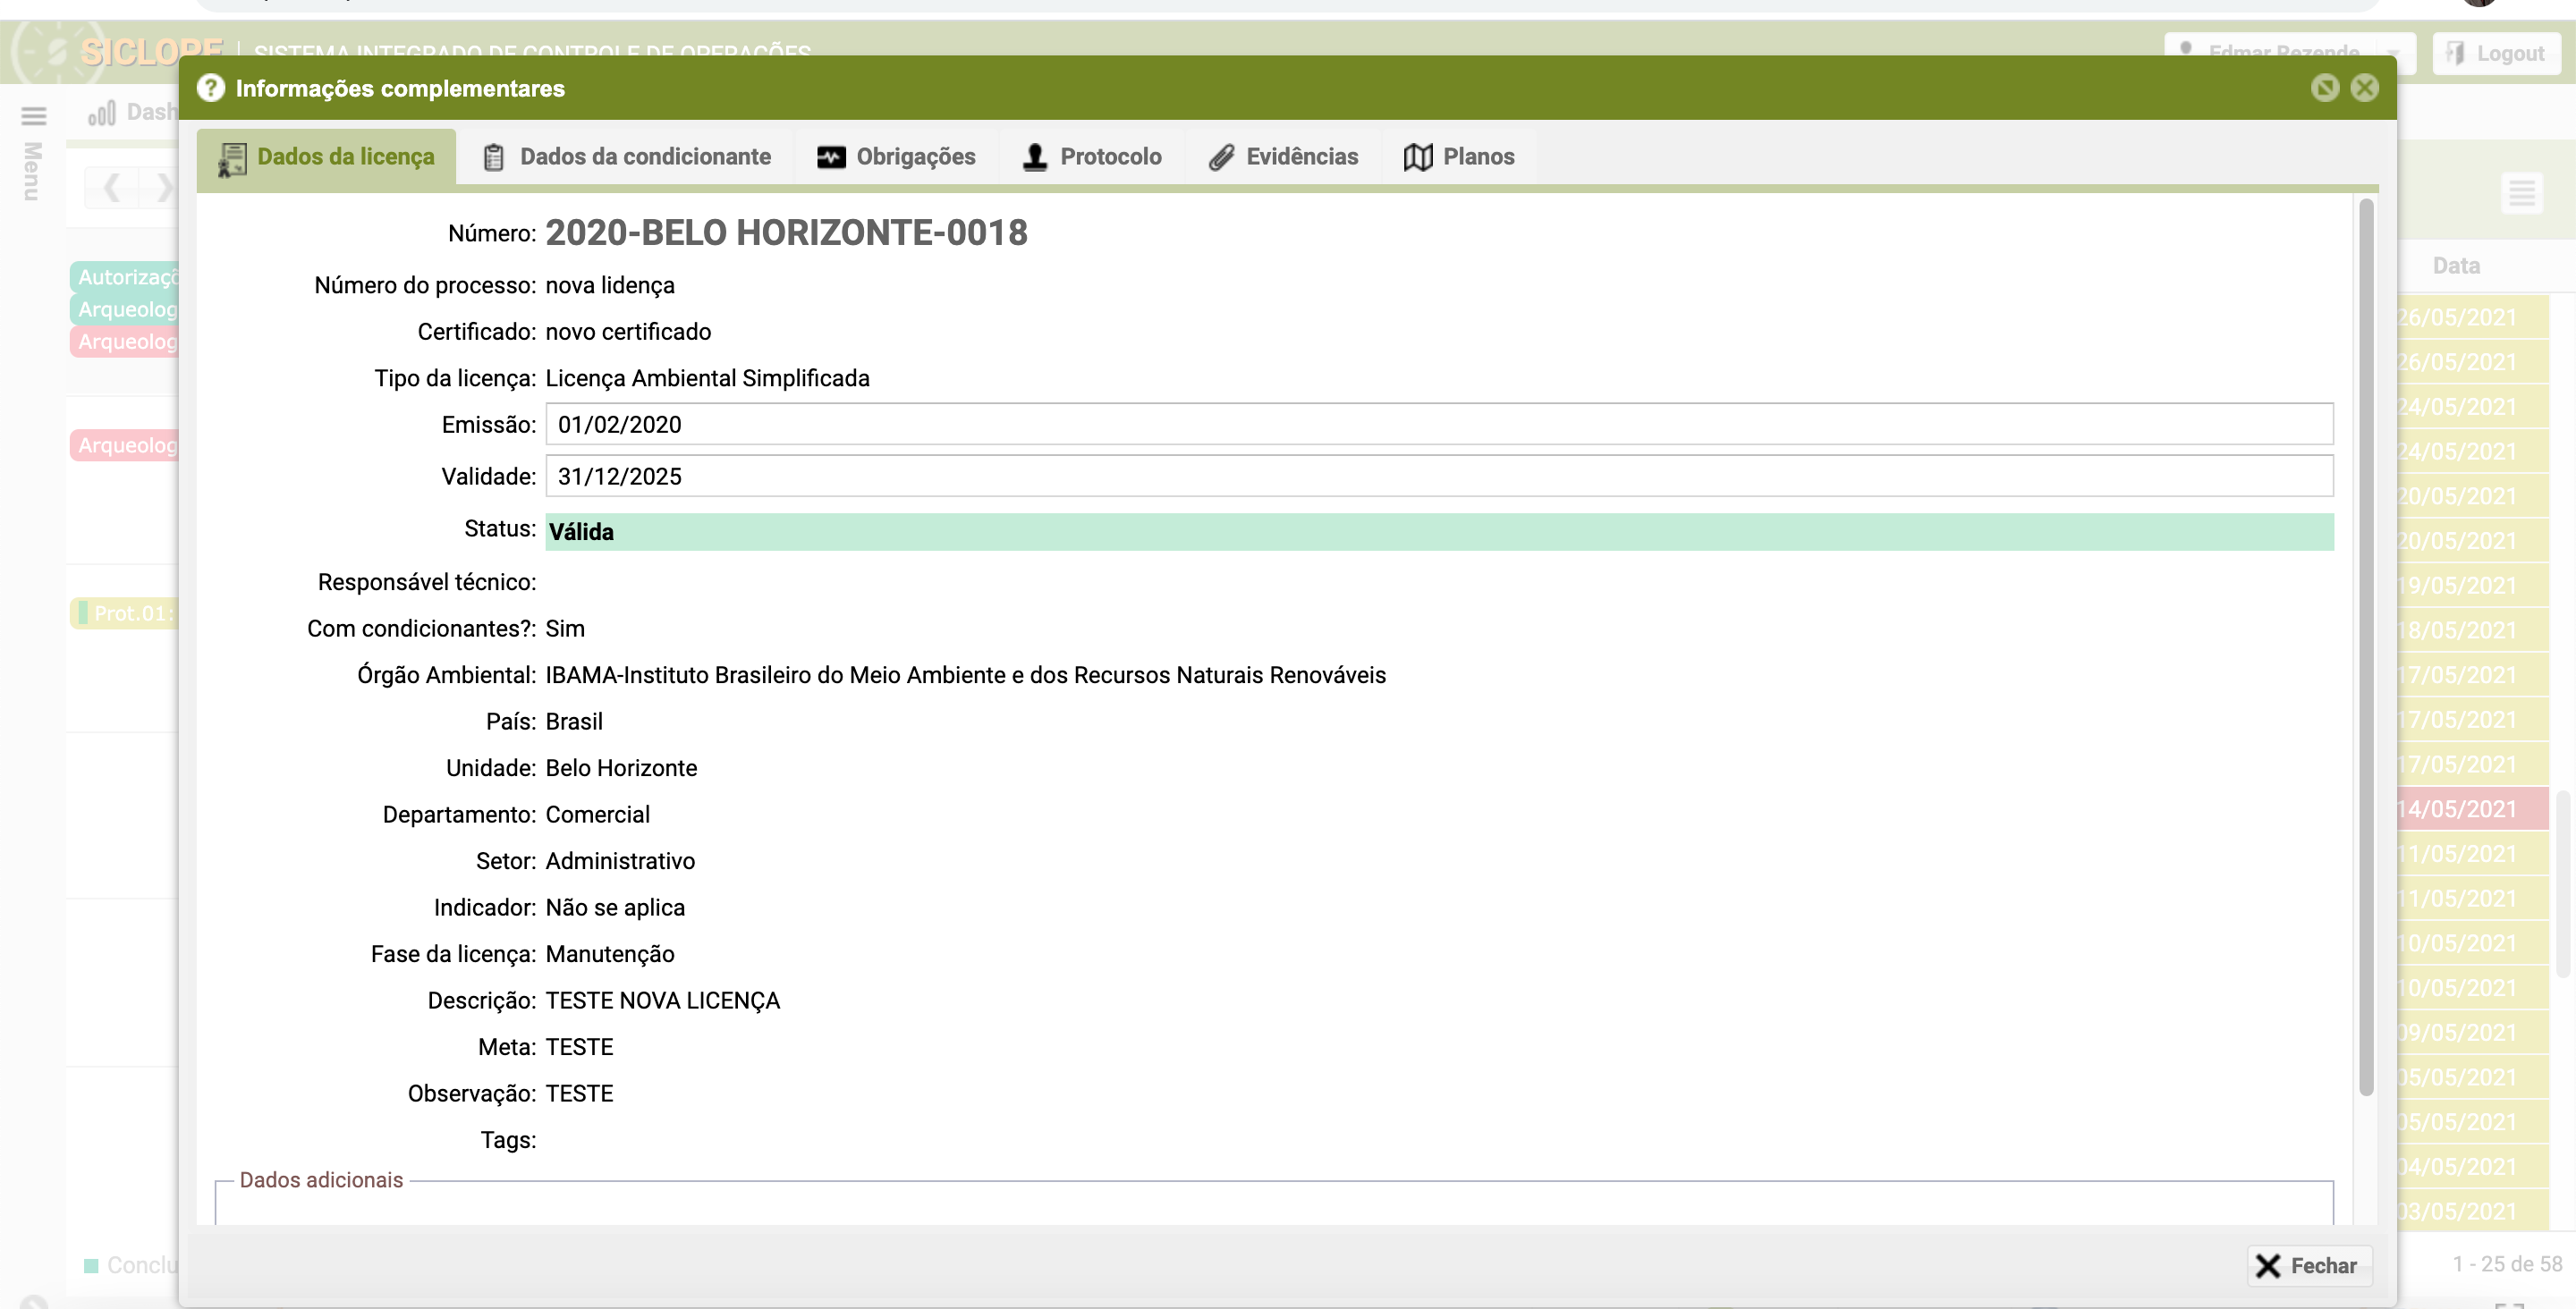This screenshot has width=2576, height=1309.
Task: Click the 14/05/2021 date row in background
Action: click(x=2471, y=808)
